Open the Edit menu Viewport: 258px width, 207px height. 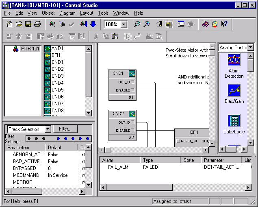[x=19, y=13]
